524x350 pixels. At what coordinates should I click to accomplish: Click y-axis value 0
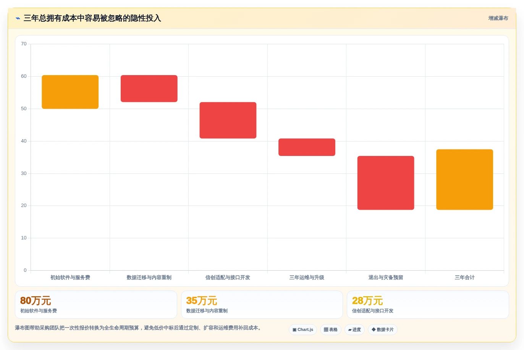[25, 270]
